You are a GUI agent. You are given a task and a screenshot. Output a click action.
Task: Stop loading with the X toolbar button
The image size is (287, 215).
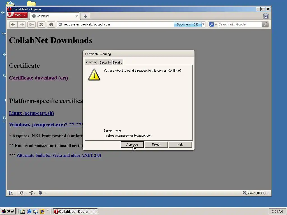coord(41,25)
